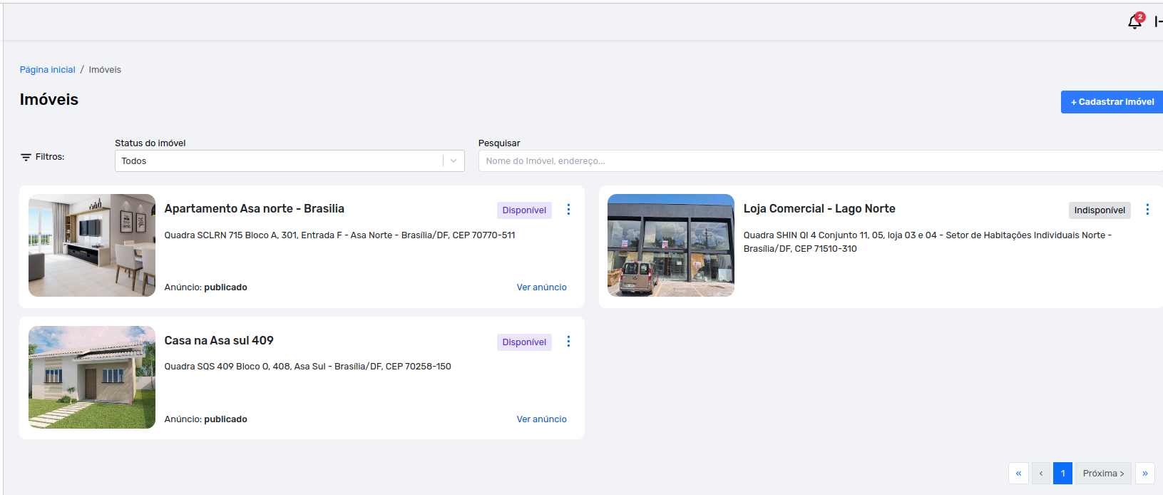The height and width of the screenshot is (495, 1163).
Task: Open the Casa na Asa sul house photo
Action: 92,377
